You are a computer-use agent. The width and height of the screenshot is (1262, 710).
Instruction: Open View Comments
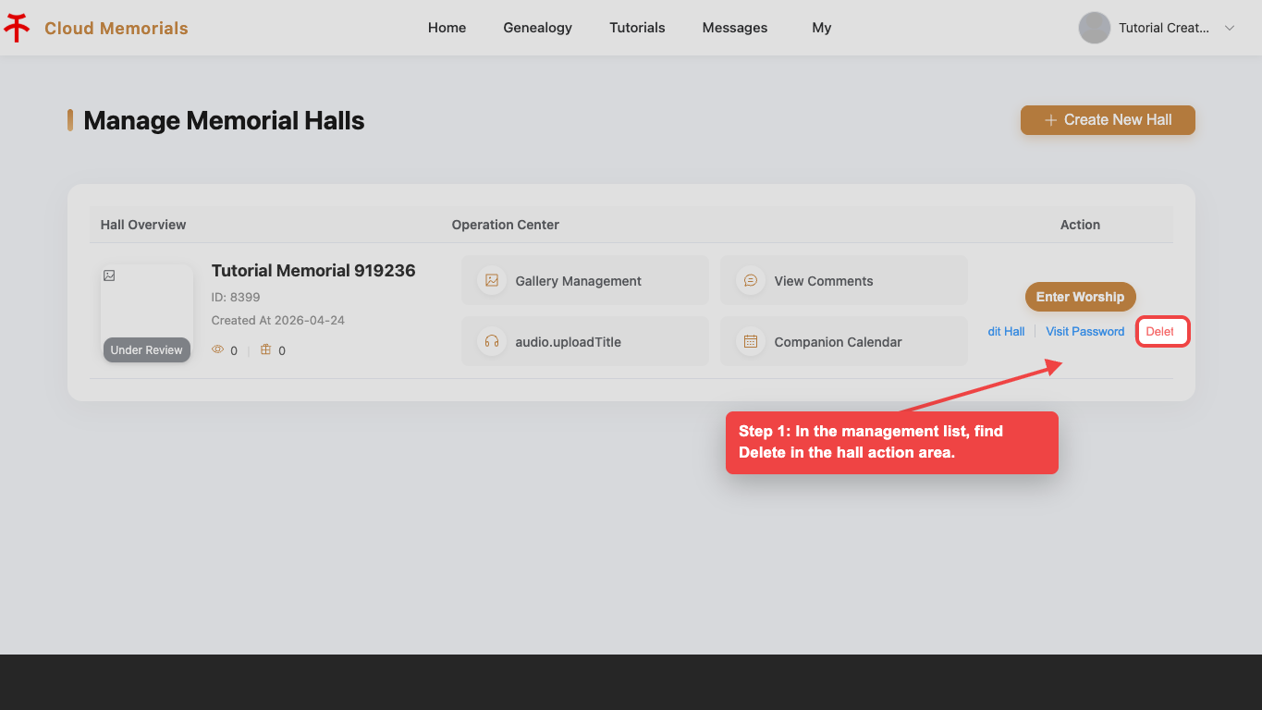(844, 280)
